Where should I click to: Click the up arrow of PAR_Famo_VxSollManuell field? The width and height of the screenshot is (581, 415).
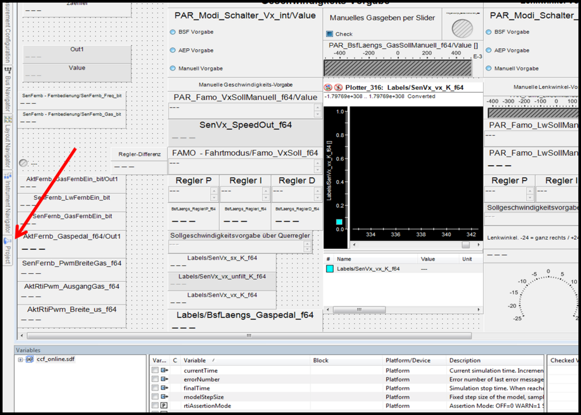pos(317,107)
